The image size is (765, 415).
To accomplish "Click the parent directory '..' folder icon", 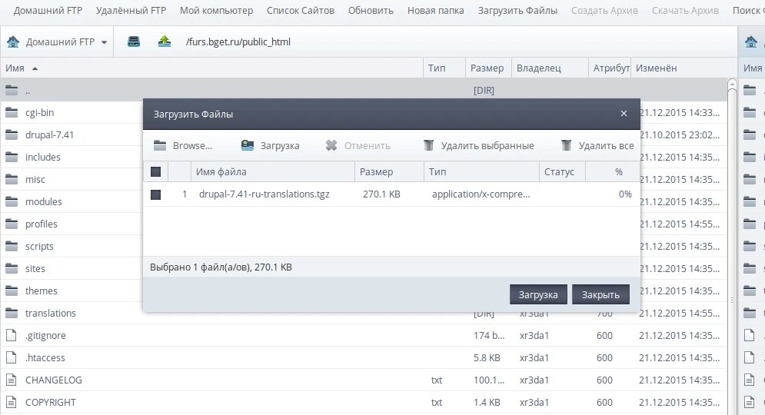I will coord(12,90).
